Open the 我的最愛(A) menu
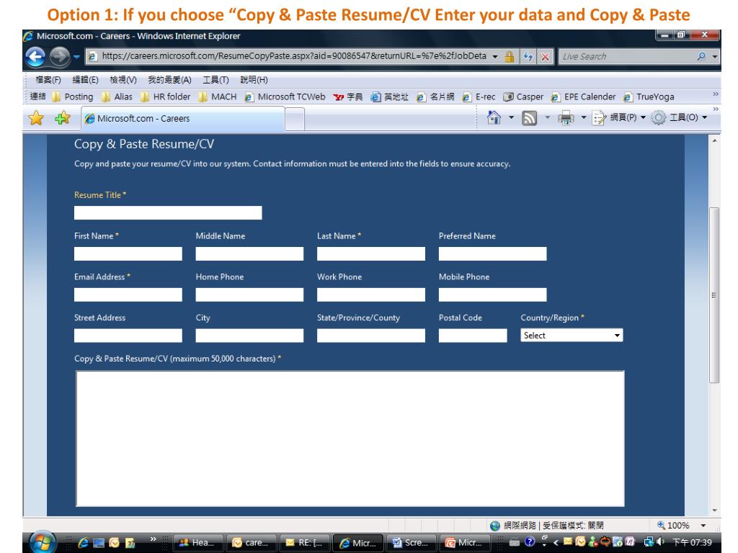The height and width of the screenshot is (553, 738). (169, 80)
